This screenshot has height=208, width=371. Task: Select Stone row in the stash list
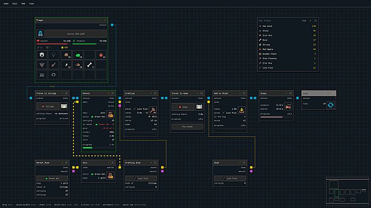pos(288,31)
